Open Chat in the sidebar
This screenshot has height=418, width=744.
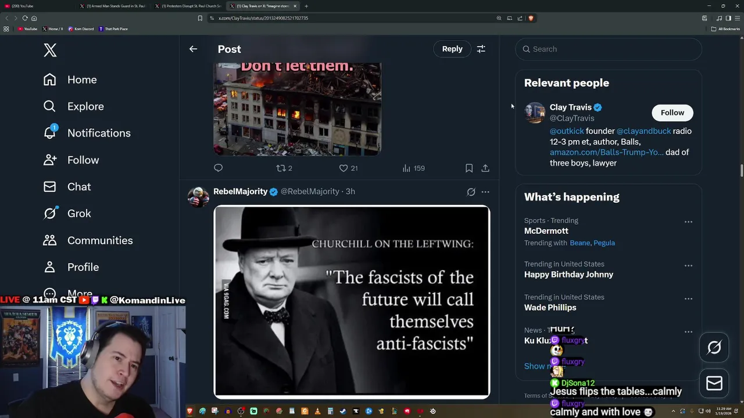67,186
